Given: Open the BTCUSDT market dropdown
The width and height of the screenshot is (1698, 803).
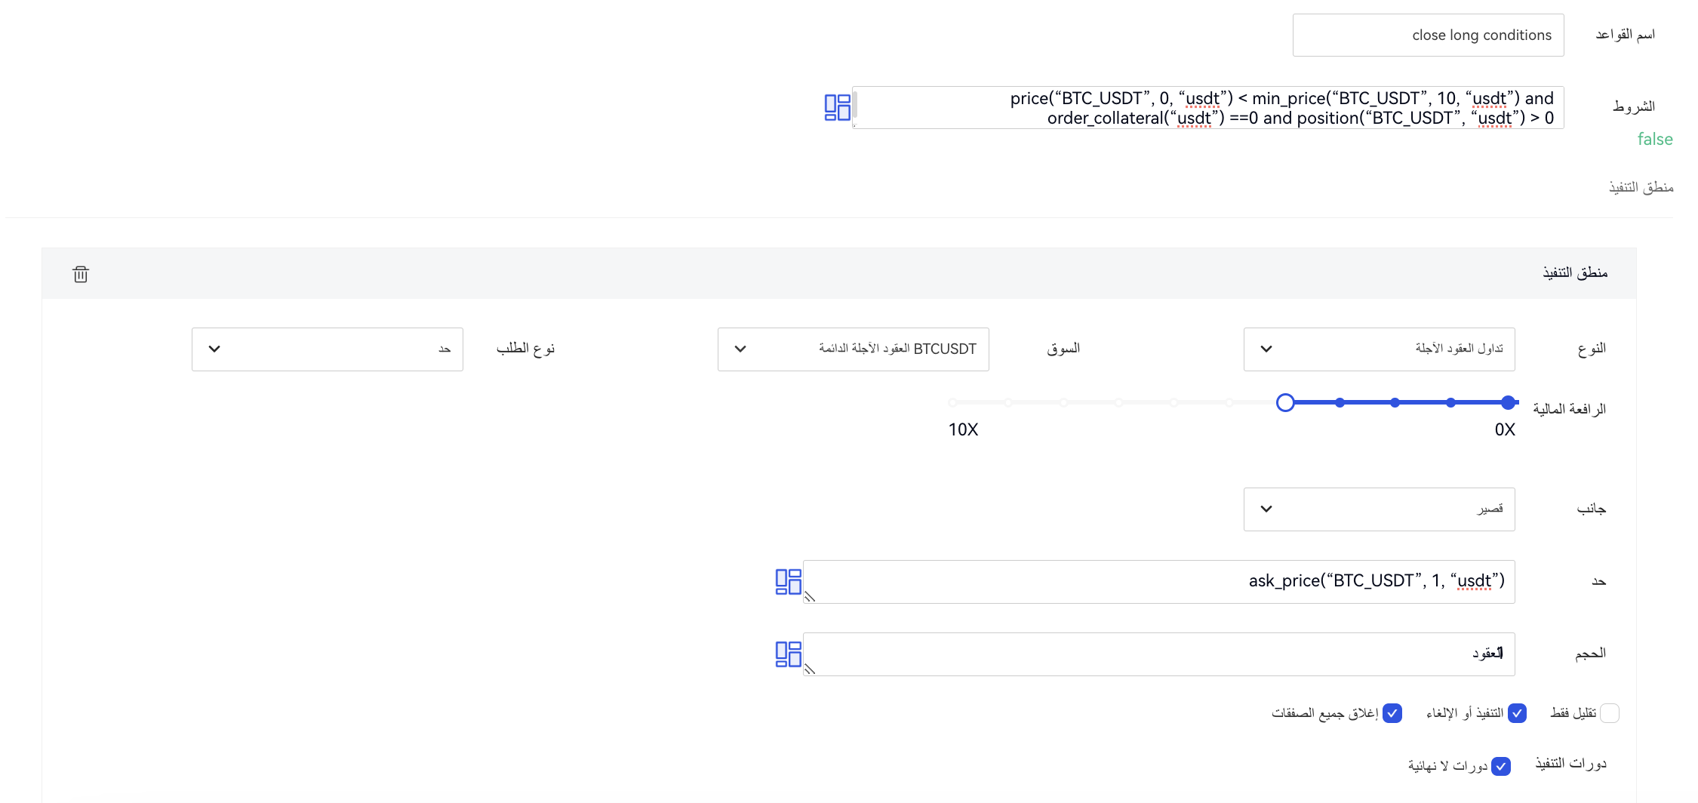Looking at the screenshot, I should click(853, 349).
